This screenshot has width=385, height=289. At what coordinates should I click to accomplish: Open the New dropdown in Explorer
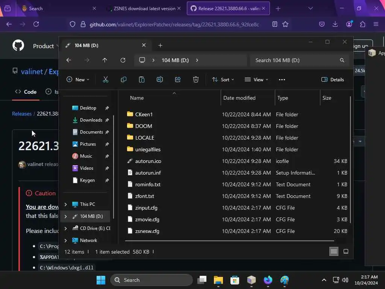78,79
